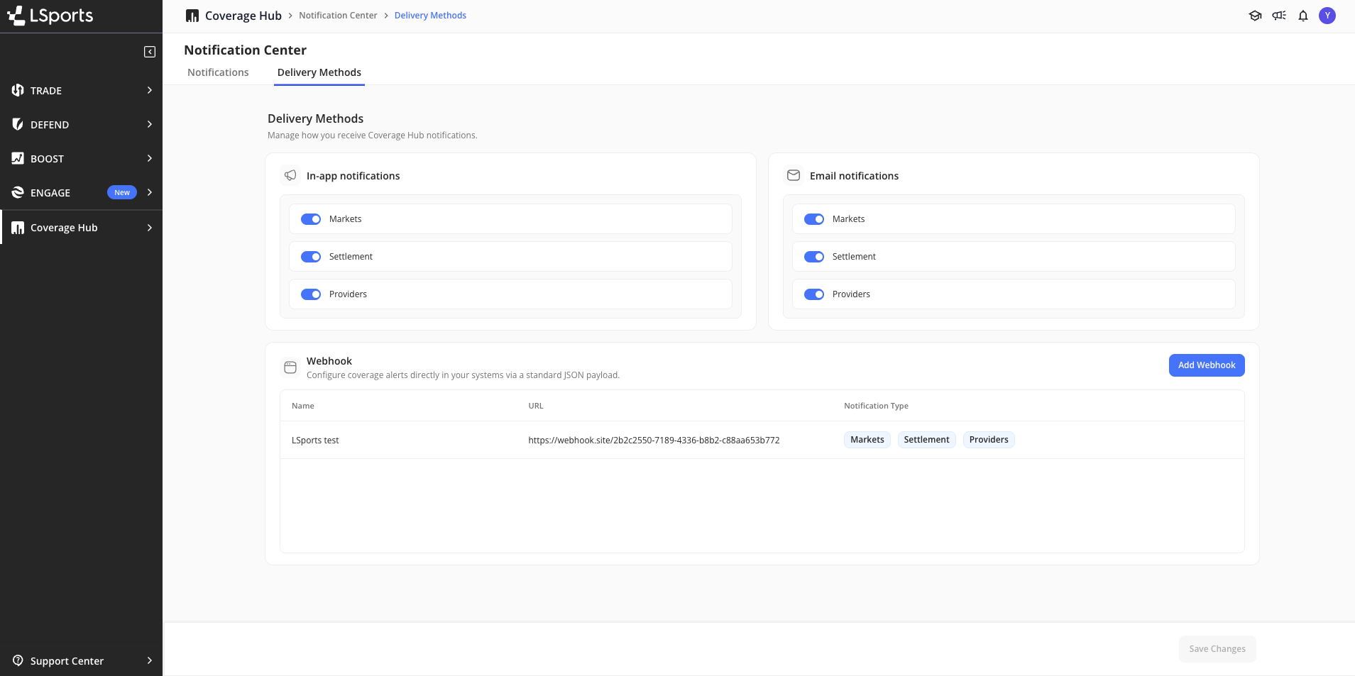The width and height of the screenshot is (1355, 676).
Task: Select the LSports test webhook name
Action: 315,440
